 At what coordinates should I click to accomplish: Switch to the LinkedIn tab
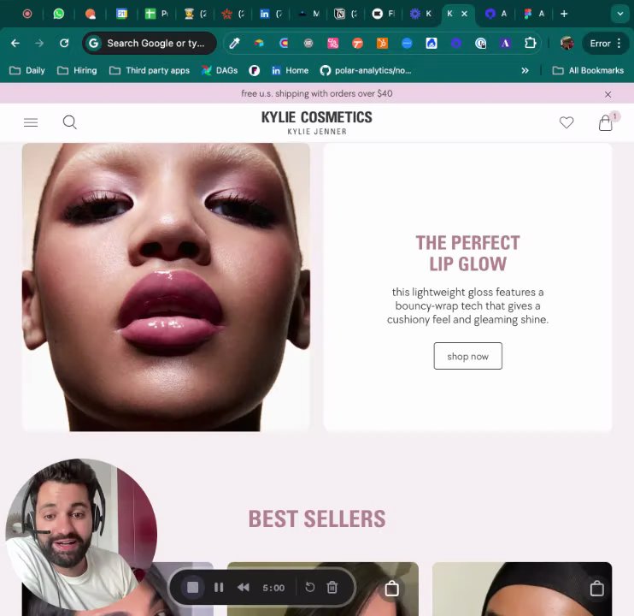coord(270,14)
